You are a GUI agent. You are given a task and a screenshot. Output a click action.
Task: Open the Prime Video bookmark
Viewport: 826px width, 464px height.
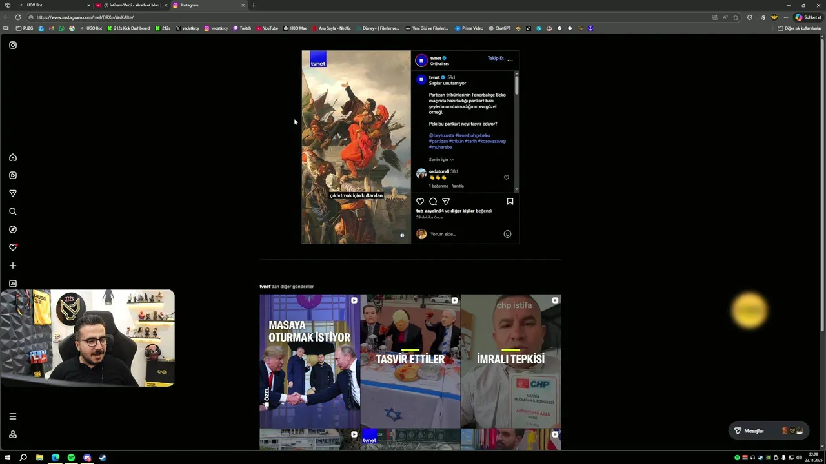click(x=469, y=28)
